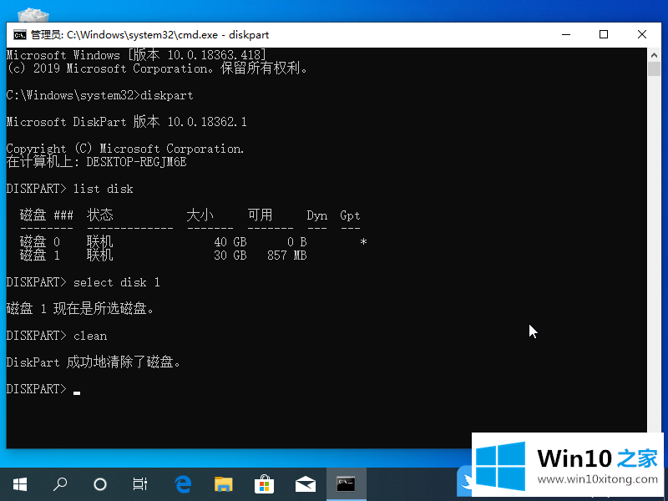
Task: Click the '磁盘 0' row label
Action: [39, 242]
